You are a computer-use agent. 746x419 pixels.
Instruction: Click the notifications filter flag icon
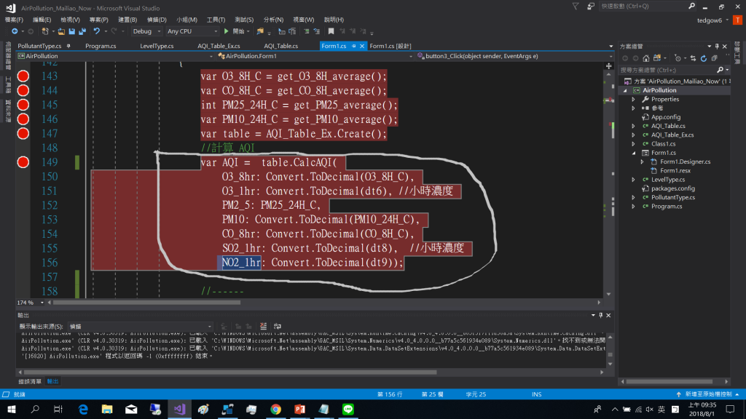tap(576, 6)
